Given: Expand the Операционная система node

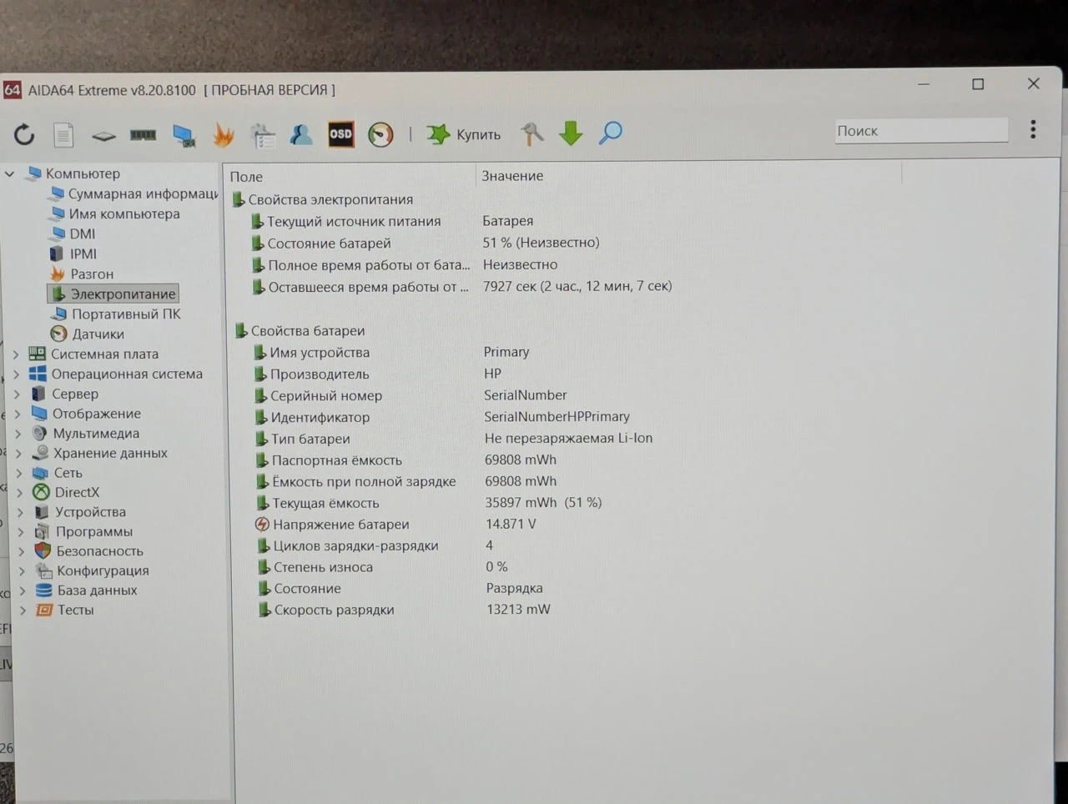Looking at the screenshot, I should coord(17,374).
